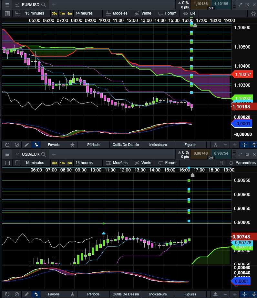Zoom in with the plus icon on the lower chart
Screen dimensions: 257x298
(x=235, y=294)
